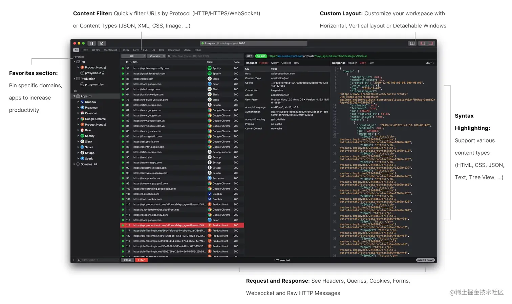Viewport: 512px width, 304px height.
Task: Open the Request Cookies tab
Action: 286,63
